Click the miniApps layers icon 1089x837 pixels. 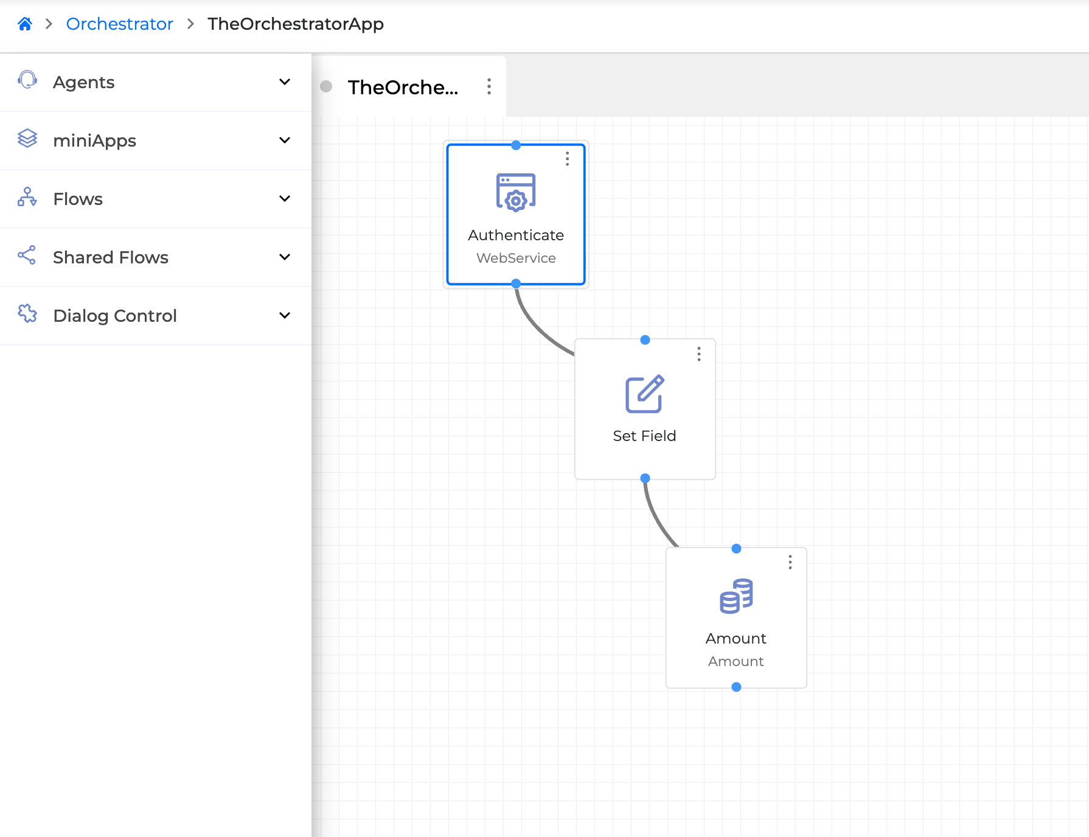(x=27, y=139)
